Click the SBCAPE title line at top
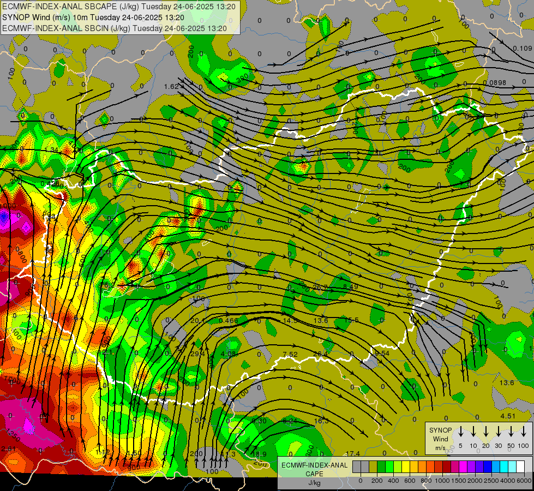This screenshot has height=491, width=534. 118,7
